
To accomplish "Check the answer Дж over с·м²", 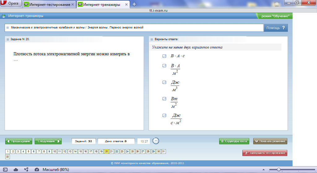I will [x=164, y=115].
